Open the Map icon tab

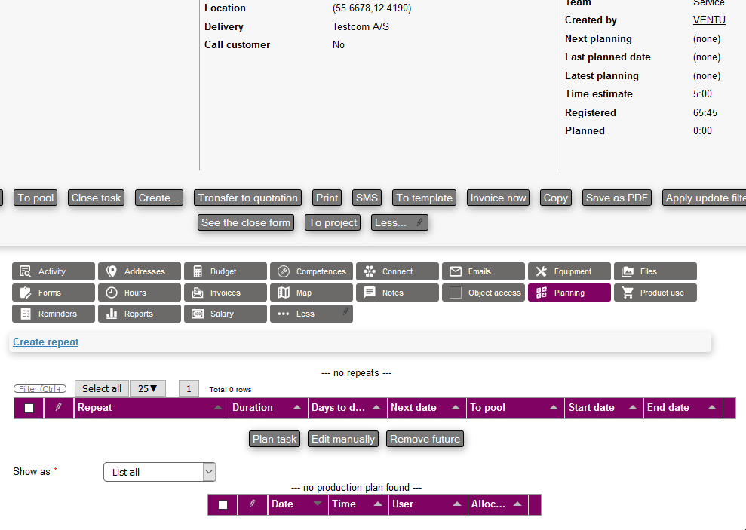tap(284, 293)
